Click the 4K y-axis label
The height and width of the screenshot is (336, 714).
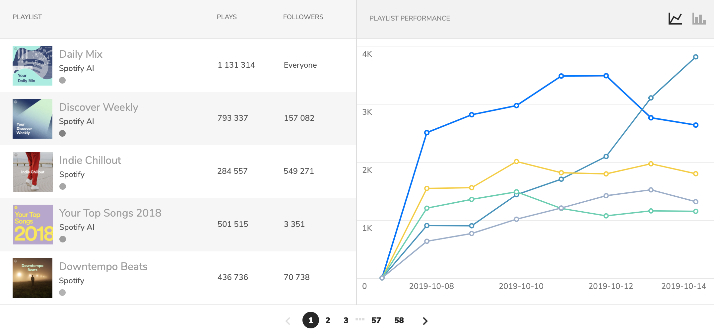[367, 54]
